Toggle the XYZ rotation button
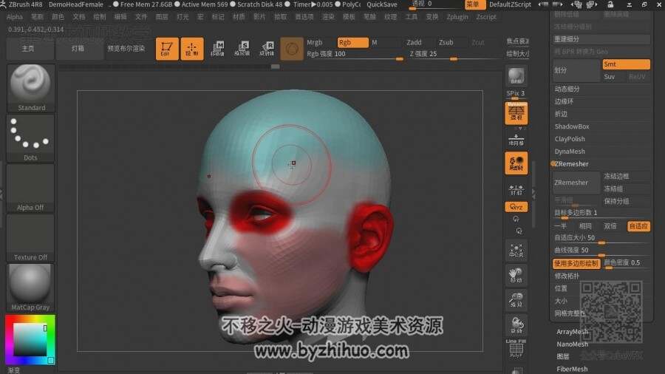Viewport: 665px width, 374px height. pos(516,207)
